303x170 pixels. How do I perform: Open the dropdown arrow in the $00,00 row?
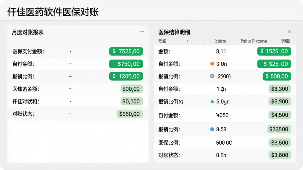tap(70, 89)
